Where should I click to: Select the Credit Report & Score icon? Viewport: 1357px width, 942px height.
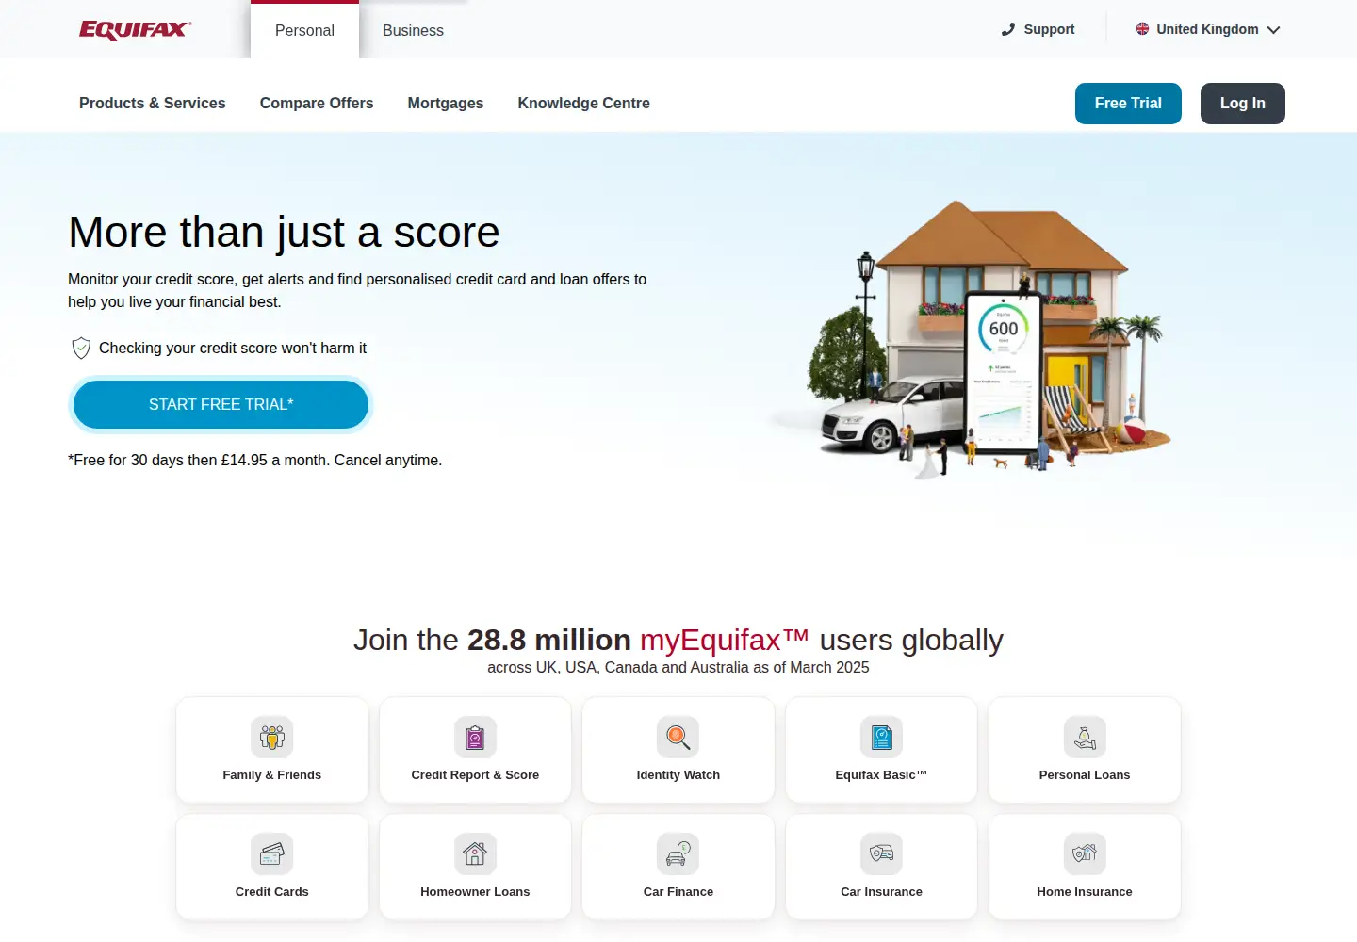click(475, 737)
